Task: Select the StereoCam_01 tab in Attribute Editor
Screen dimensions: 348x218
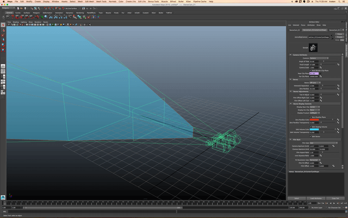Action: click(x=295, y=30)
